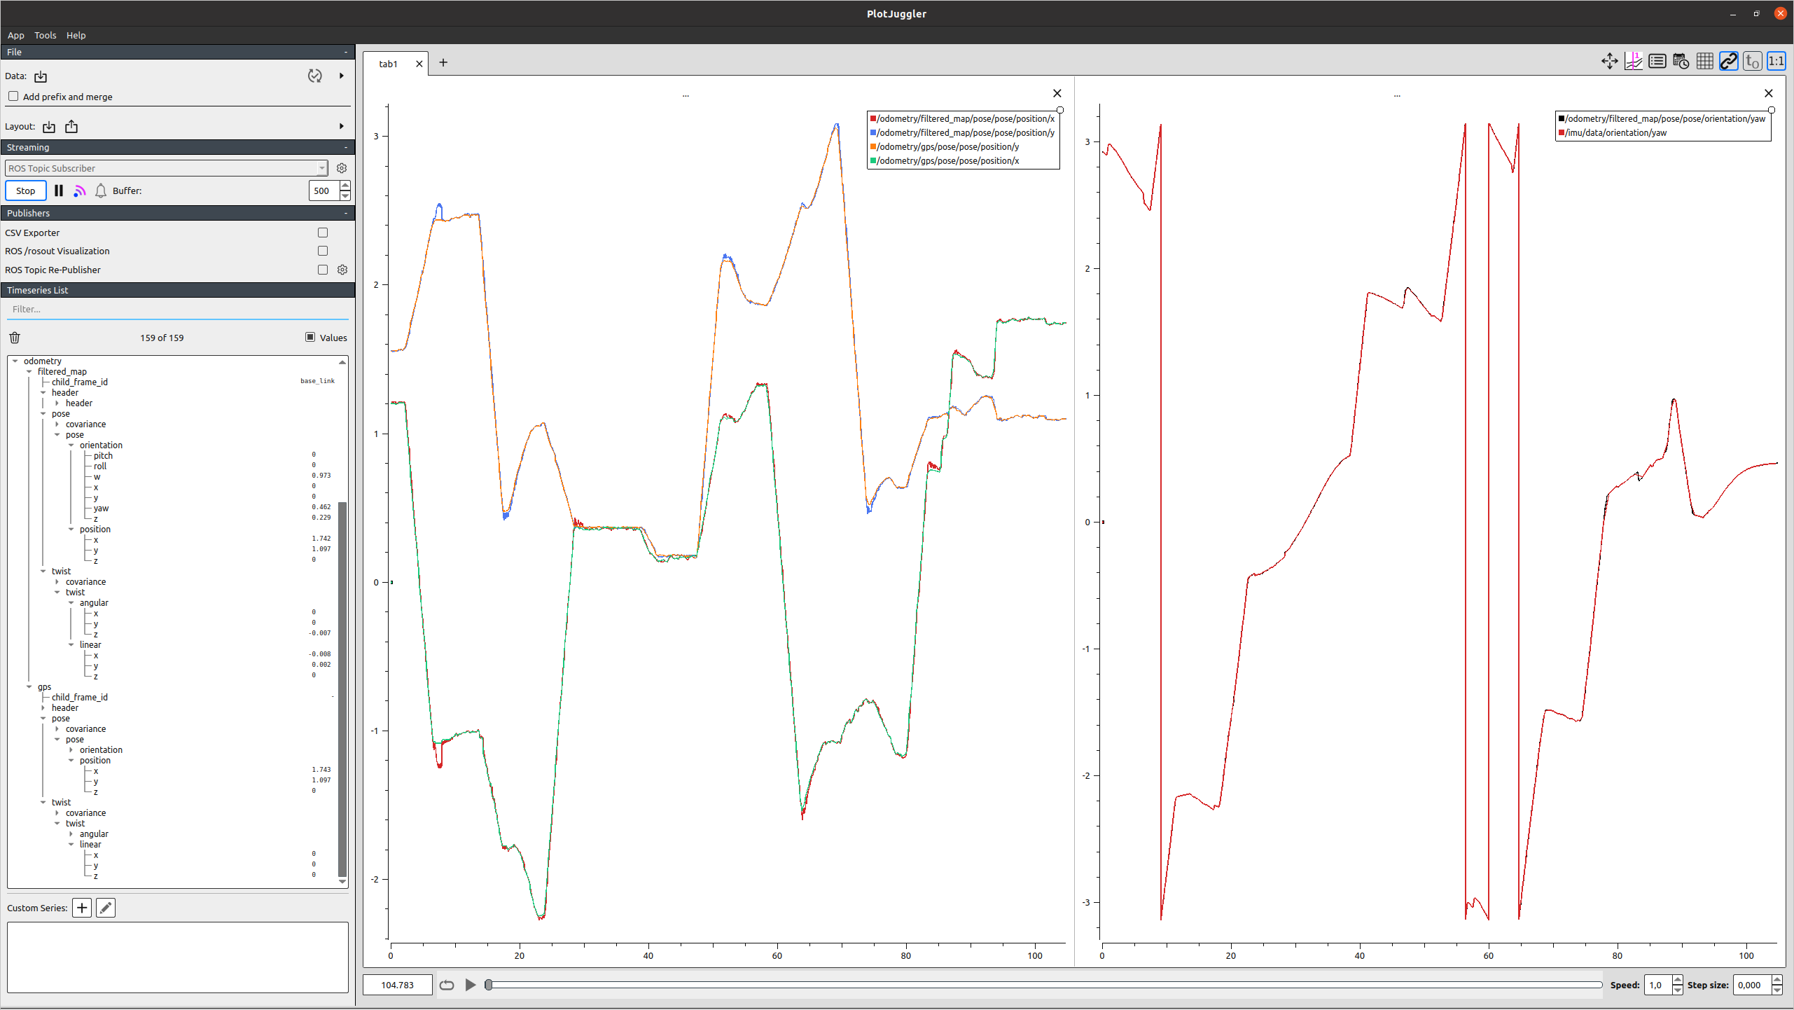
Task: Toggle the ROS Topic Re-Publisher checkbox
Action: [x=323, y=270]
